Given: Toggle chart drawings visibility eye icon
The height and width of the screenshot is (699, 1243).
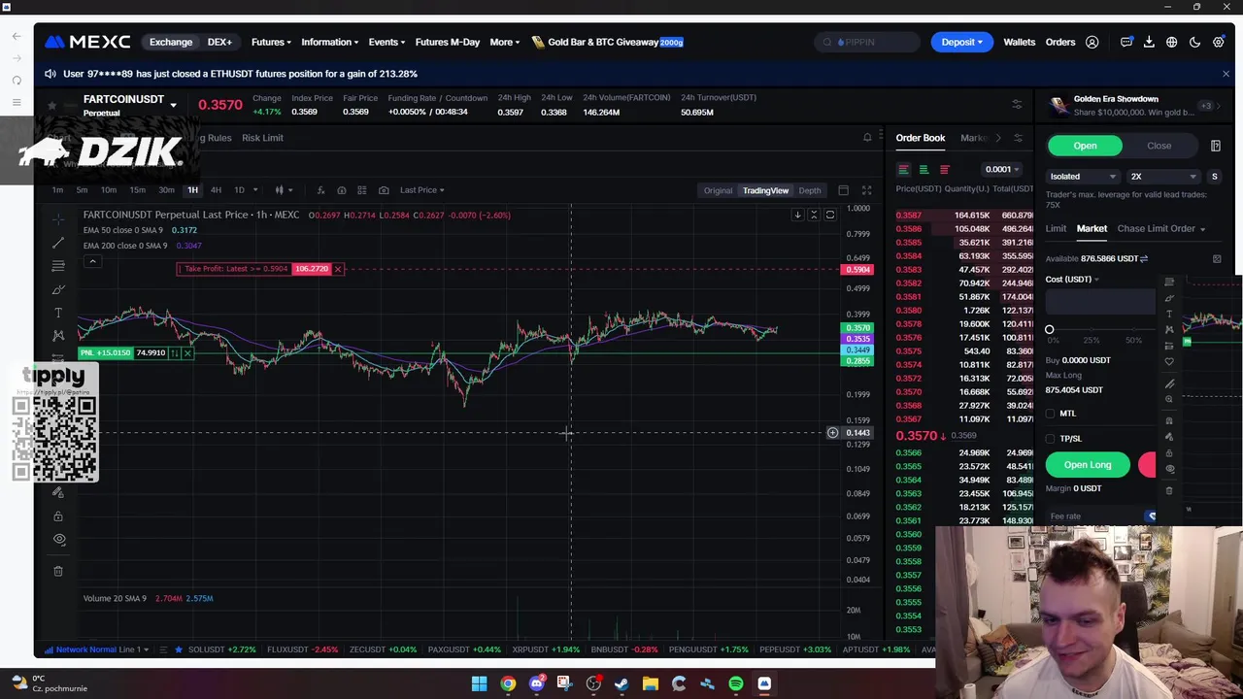Looking at the screenshot, I should [x=58, y=539].
